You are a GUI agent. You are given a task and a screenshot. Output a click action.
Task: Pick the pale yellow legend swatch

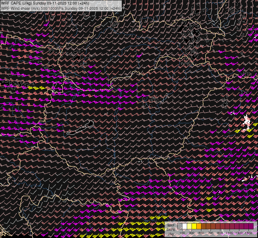click(189, 226)
